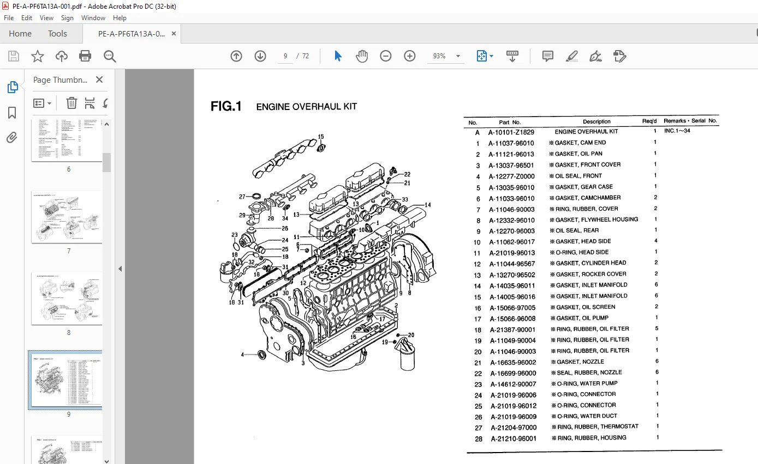The width and height of the screenshot is (758, 464).
Task: Add a comment with the speech bubble icon
Action: point(548,56)
